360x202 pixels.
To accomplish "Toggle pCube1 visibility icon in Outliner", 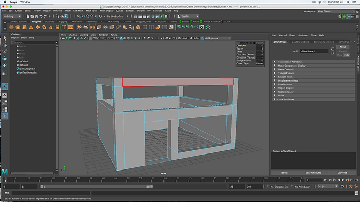I will (x=18, y=61).
